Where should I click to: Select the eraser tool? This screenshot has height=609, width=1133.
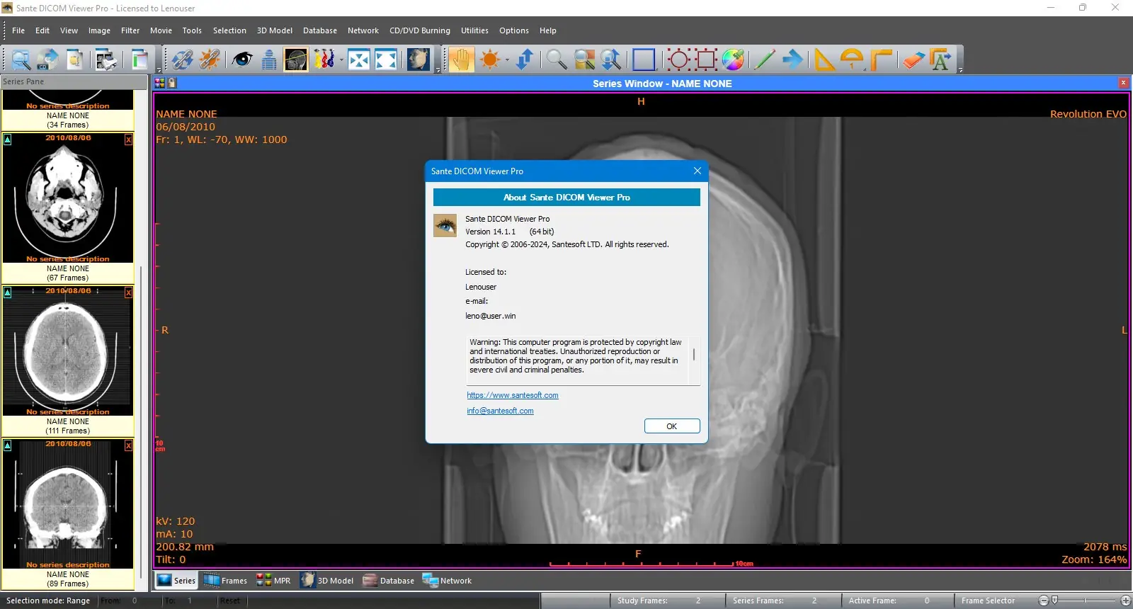pyautogui.click(x=913, y=59)
